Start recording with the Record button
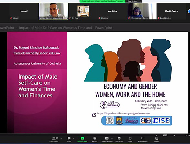 [x=94, y=139]
